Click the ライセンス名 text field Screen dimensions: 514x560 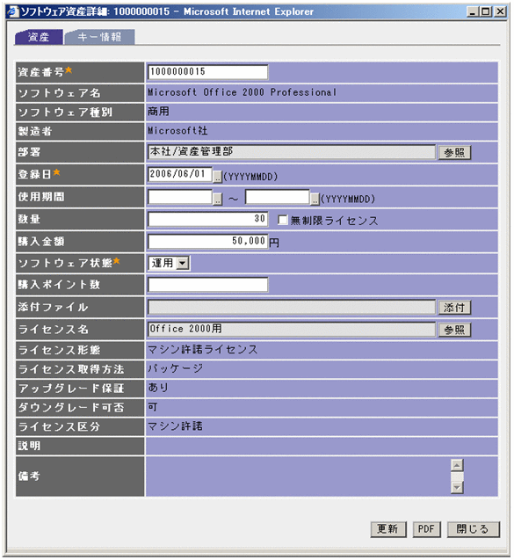(x=292, y=330)
